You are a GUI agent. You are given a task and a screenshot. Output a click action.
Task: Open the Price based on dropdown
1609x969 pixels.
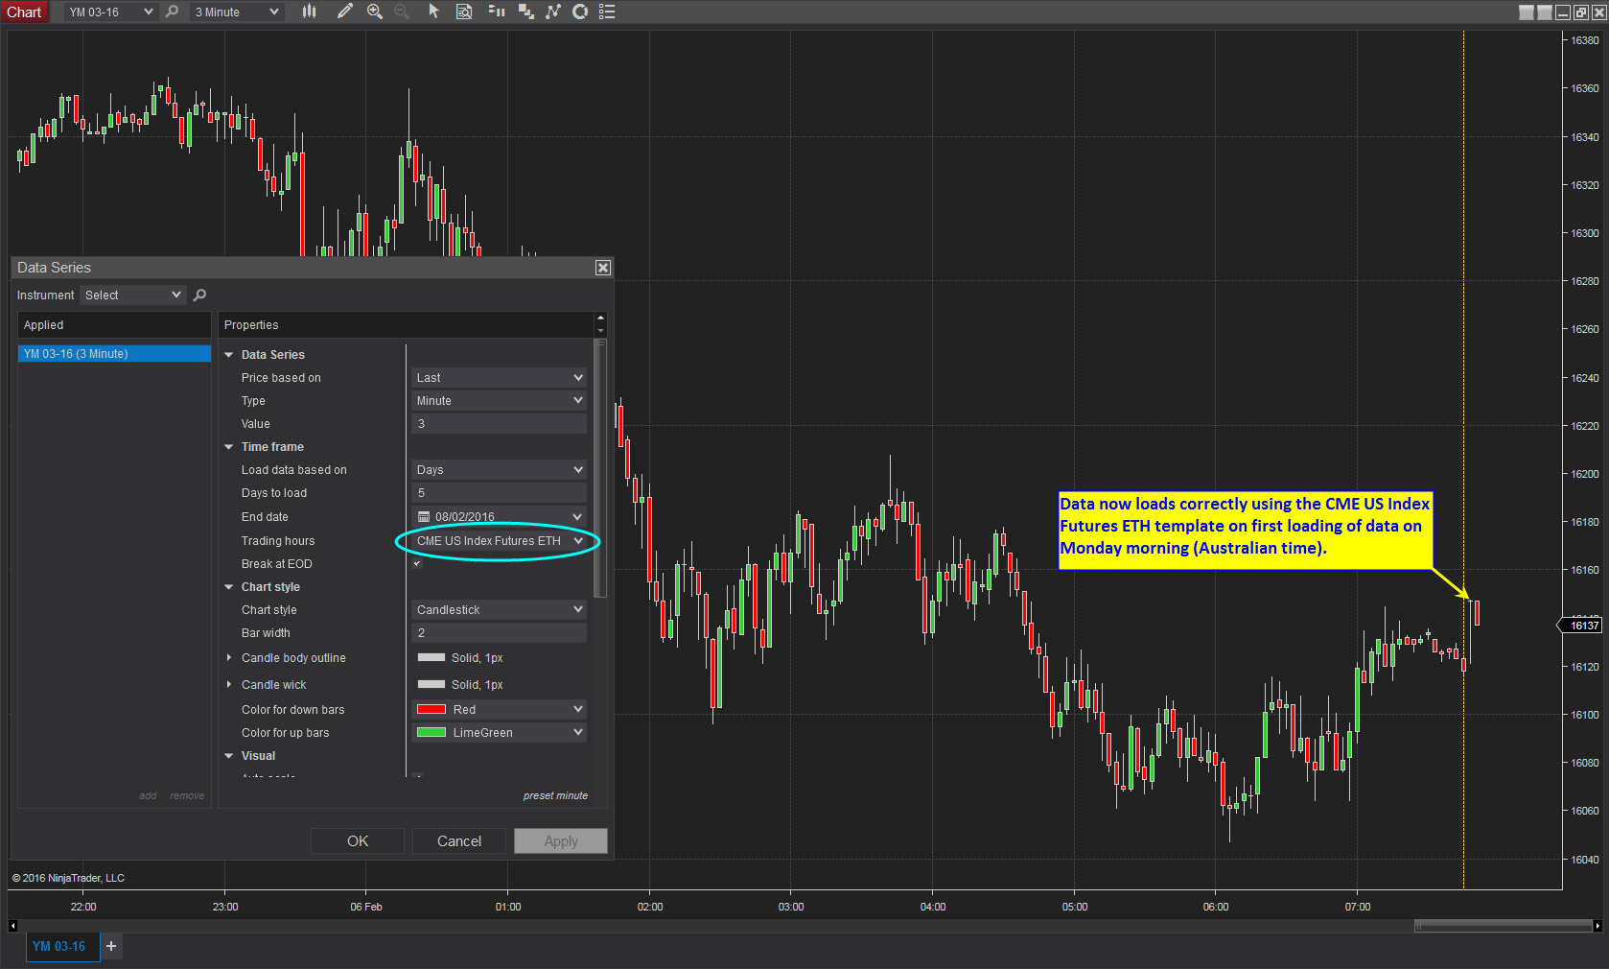(499, 377)
